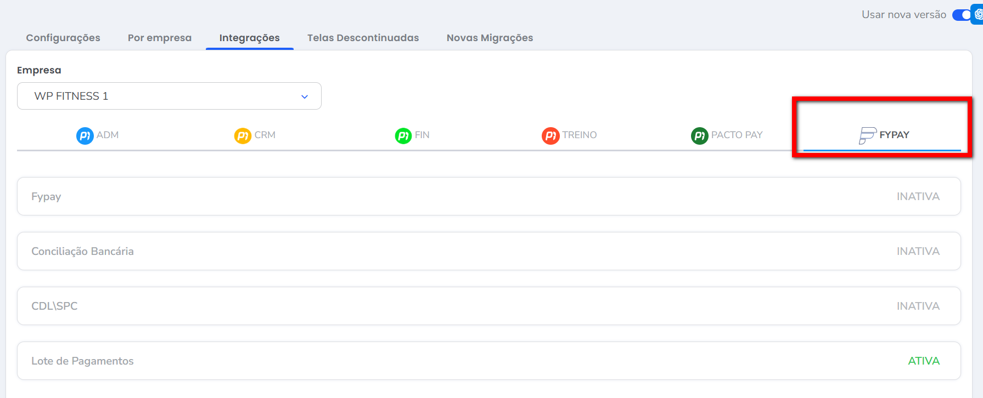
Task: Click the Lote de Pagamentos row
Action: 488,361
